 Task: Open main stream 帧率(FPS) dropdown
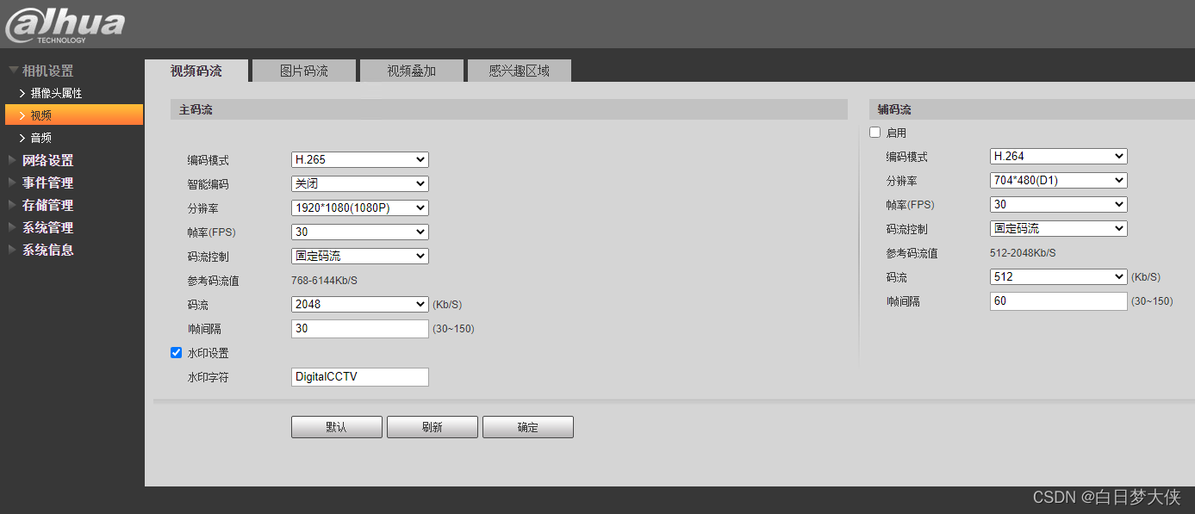(x=360, y=232)
